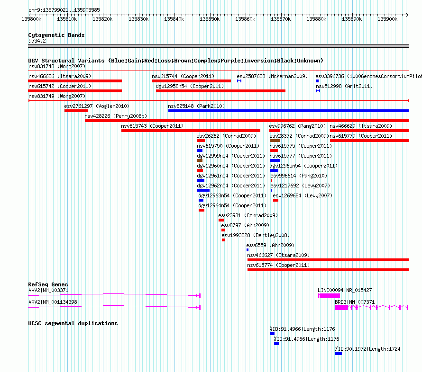This screenshot has height=372, width=422.
Task: Click esv26262 (Conrad2009) label
Action: [226, 136]
